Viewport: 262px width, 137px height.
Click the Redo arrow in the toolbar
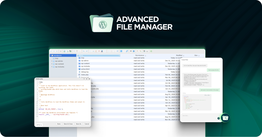[87, 51]
